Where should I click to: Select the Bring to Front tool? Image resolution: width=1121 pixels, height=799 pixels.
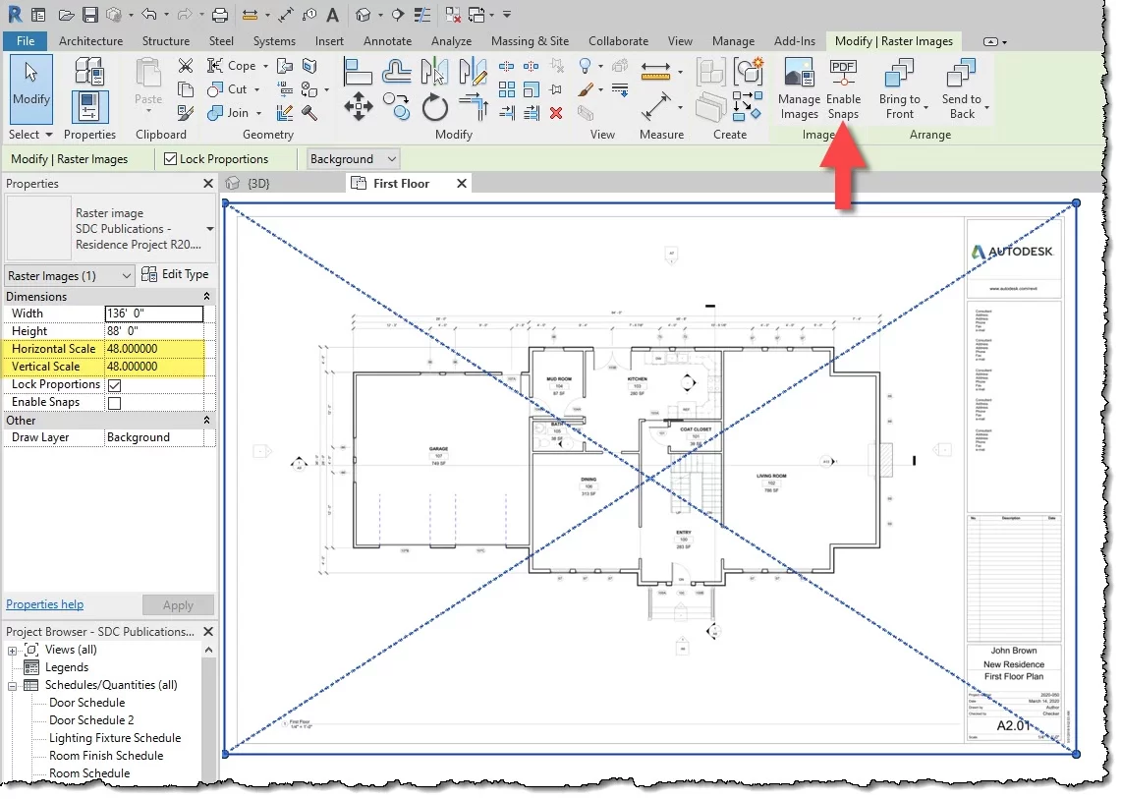coord(899,77)
